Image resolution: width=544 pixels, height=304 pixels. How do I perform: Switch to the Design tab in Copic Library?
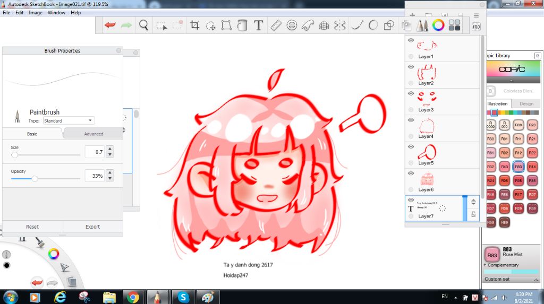coord(526,103)
